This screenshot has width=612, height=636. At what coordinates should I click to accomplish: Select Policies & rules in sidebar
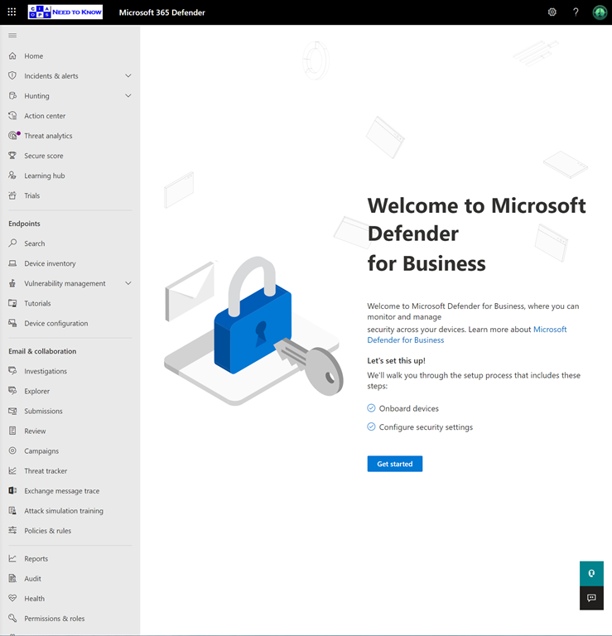tap(47, 531)
